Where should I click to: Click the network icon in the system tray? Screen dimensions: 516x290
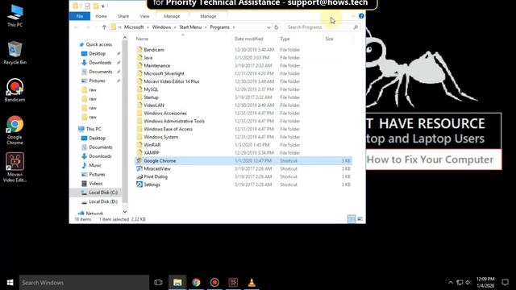coord(460,283)
